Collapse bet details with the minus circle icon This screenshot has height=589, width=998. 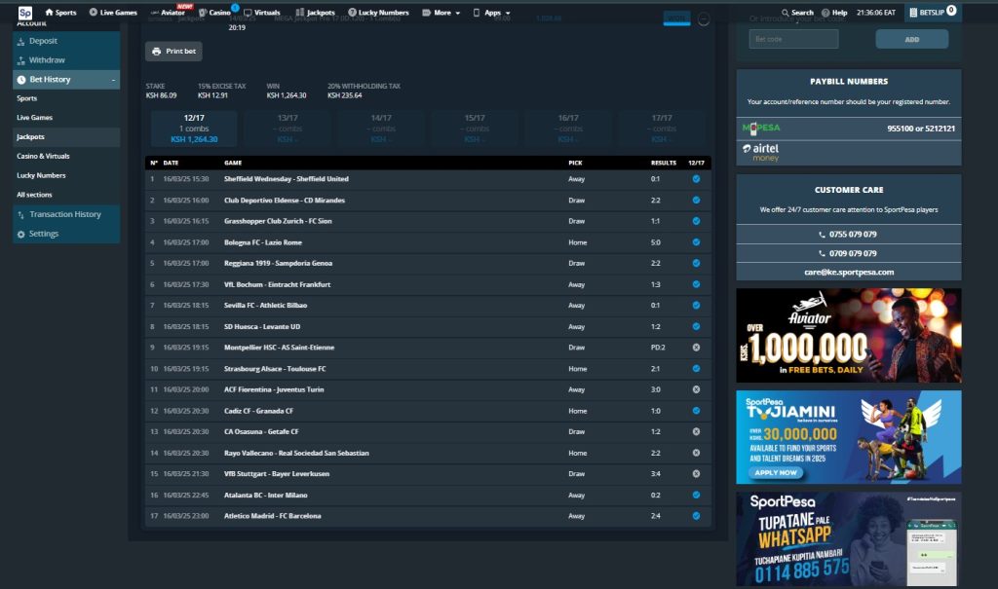(704, 19)
